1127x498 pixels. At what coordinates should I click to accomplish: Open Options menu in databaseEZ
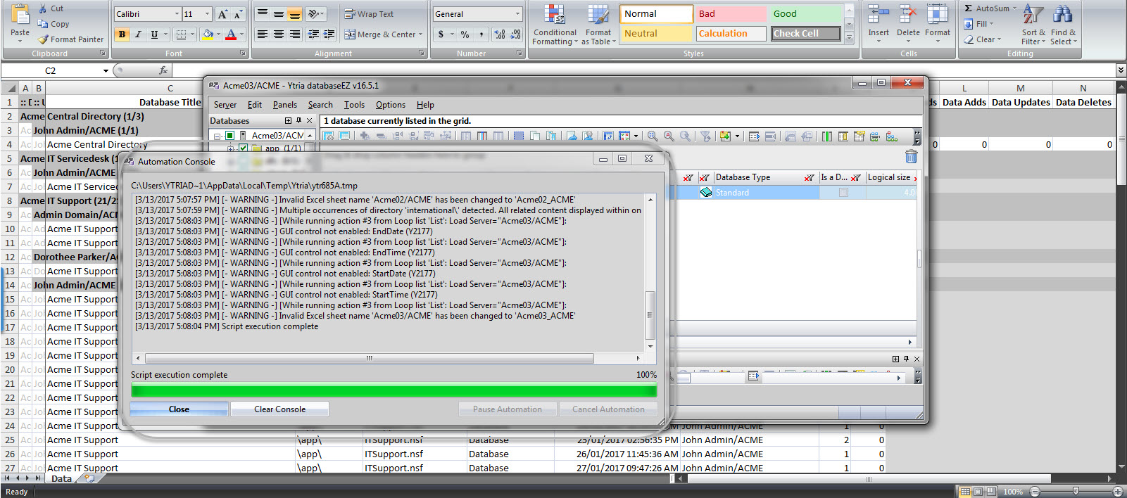click(391, 105)
